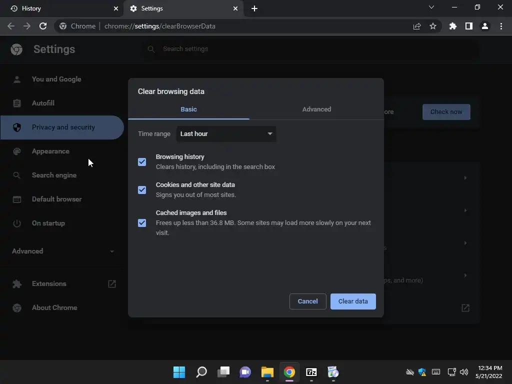512x384 pixels.
Task: Click the Check now button
Action: point(446,112)
